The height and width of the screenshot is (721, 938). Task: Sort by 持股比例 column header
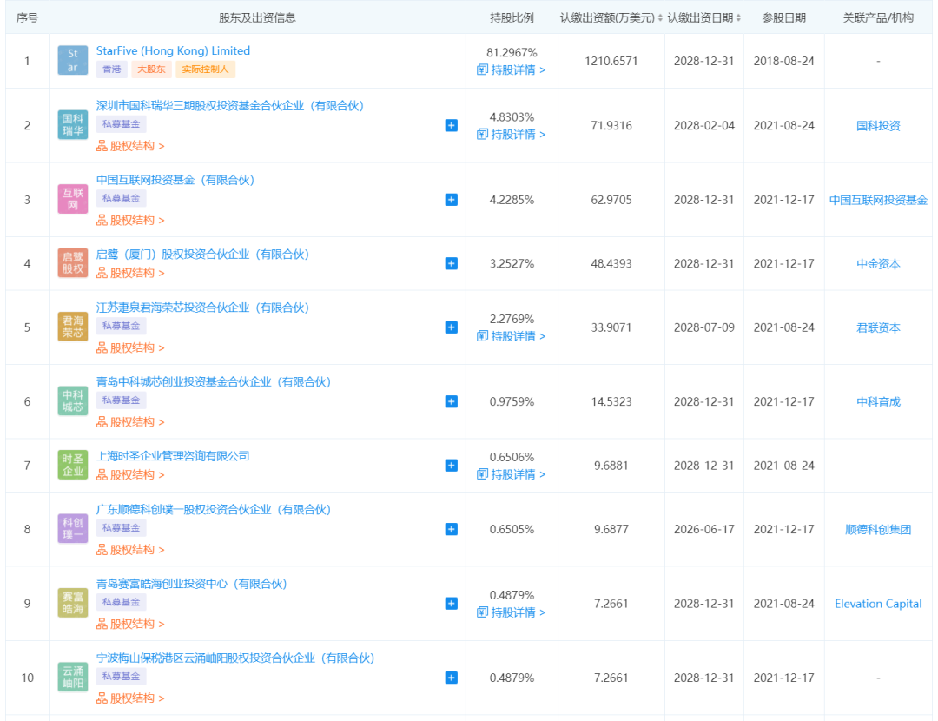[512, 17]
